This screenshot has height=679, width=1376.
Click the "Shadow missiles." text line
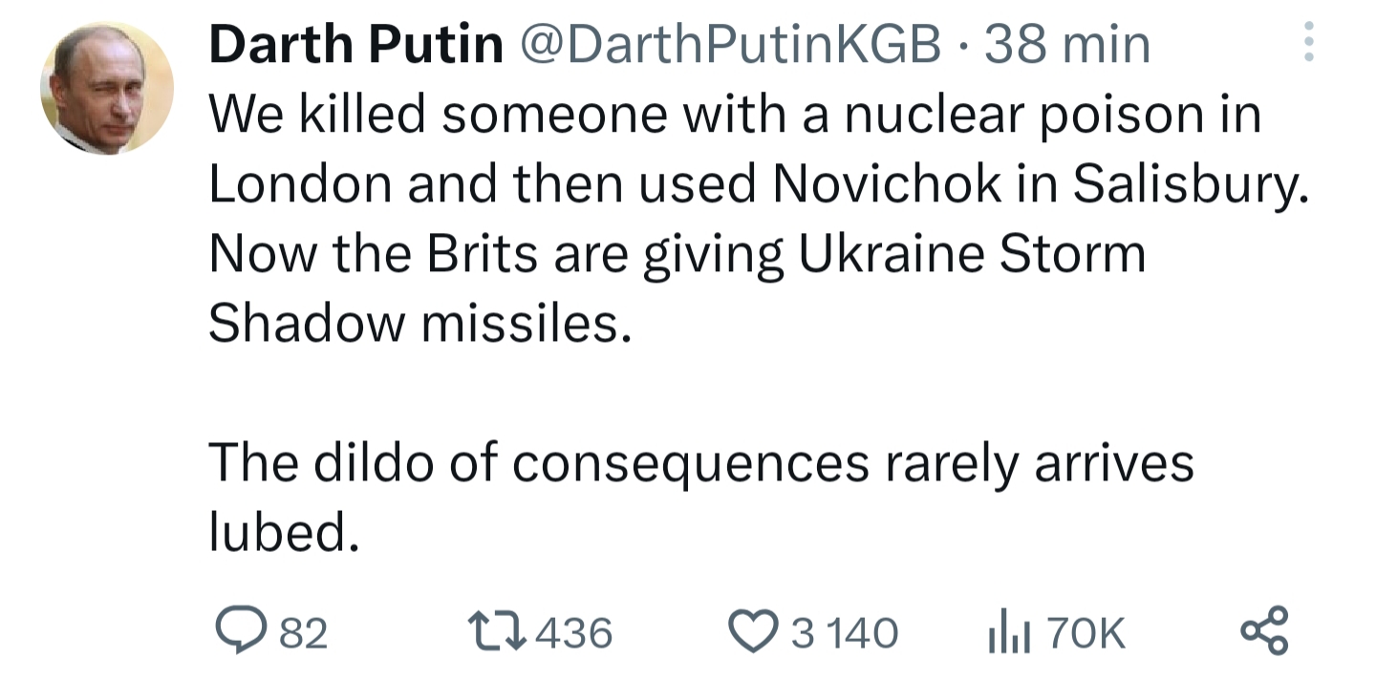(x=420, y=325)
